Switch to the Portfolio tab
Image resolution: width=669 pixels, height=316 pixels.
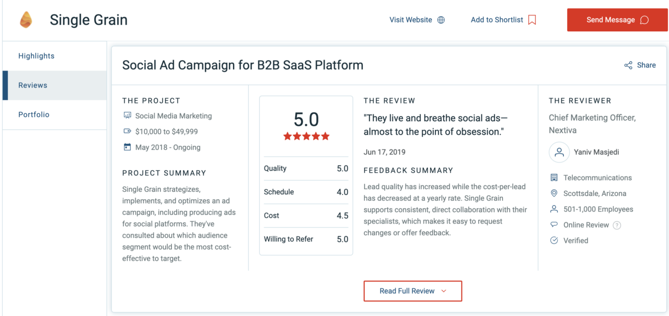(33, 114)
